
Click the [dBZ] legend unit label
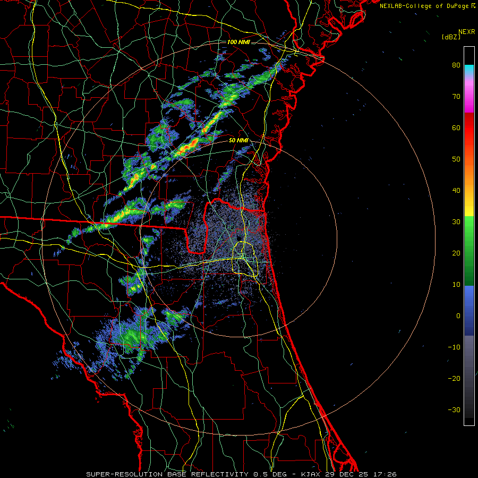coord(451,37)
